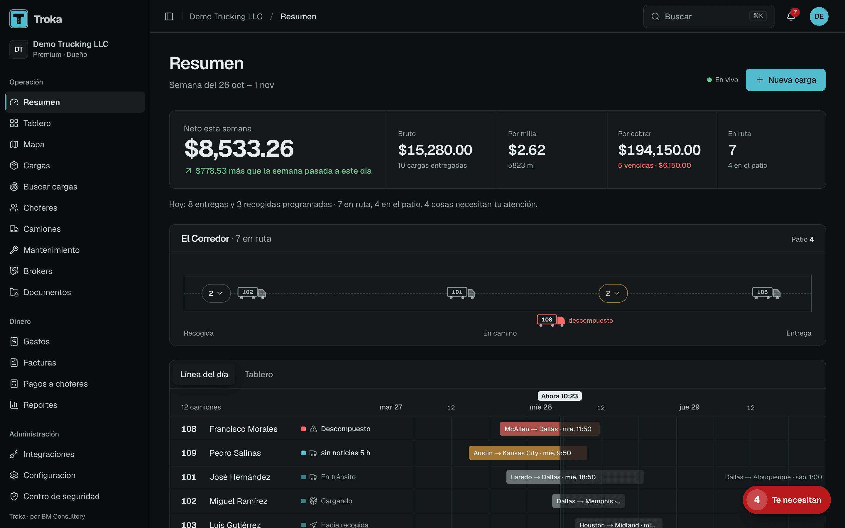The width and height of the screenshot is (845, 528).
Task: Expand the amber cluster of 2 trucks
Action: point(613,293)
